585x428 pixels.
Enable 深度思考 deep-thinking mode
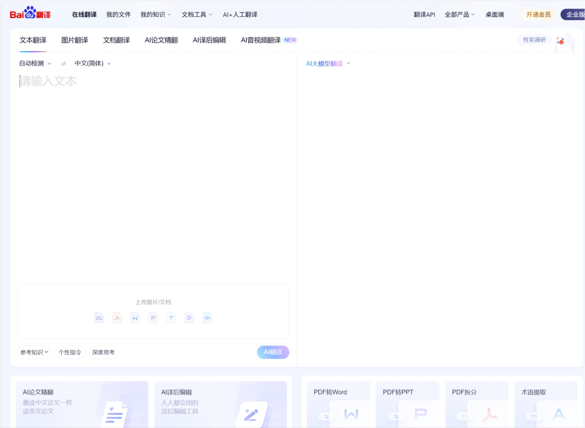tap(103, 352)
